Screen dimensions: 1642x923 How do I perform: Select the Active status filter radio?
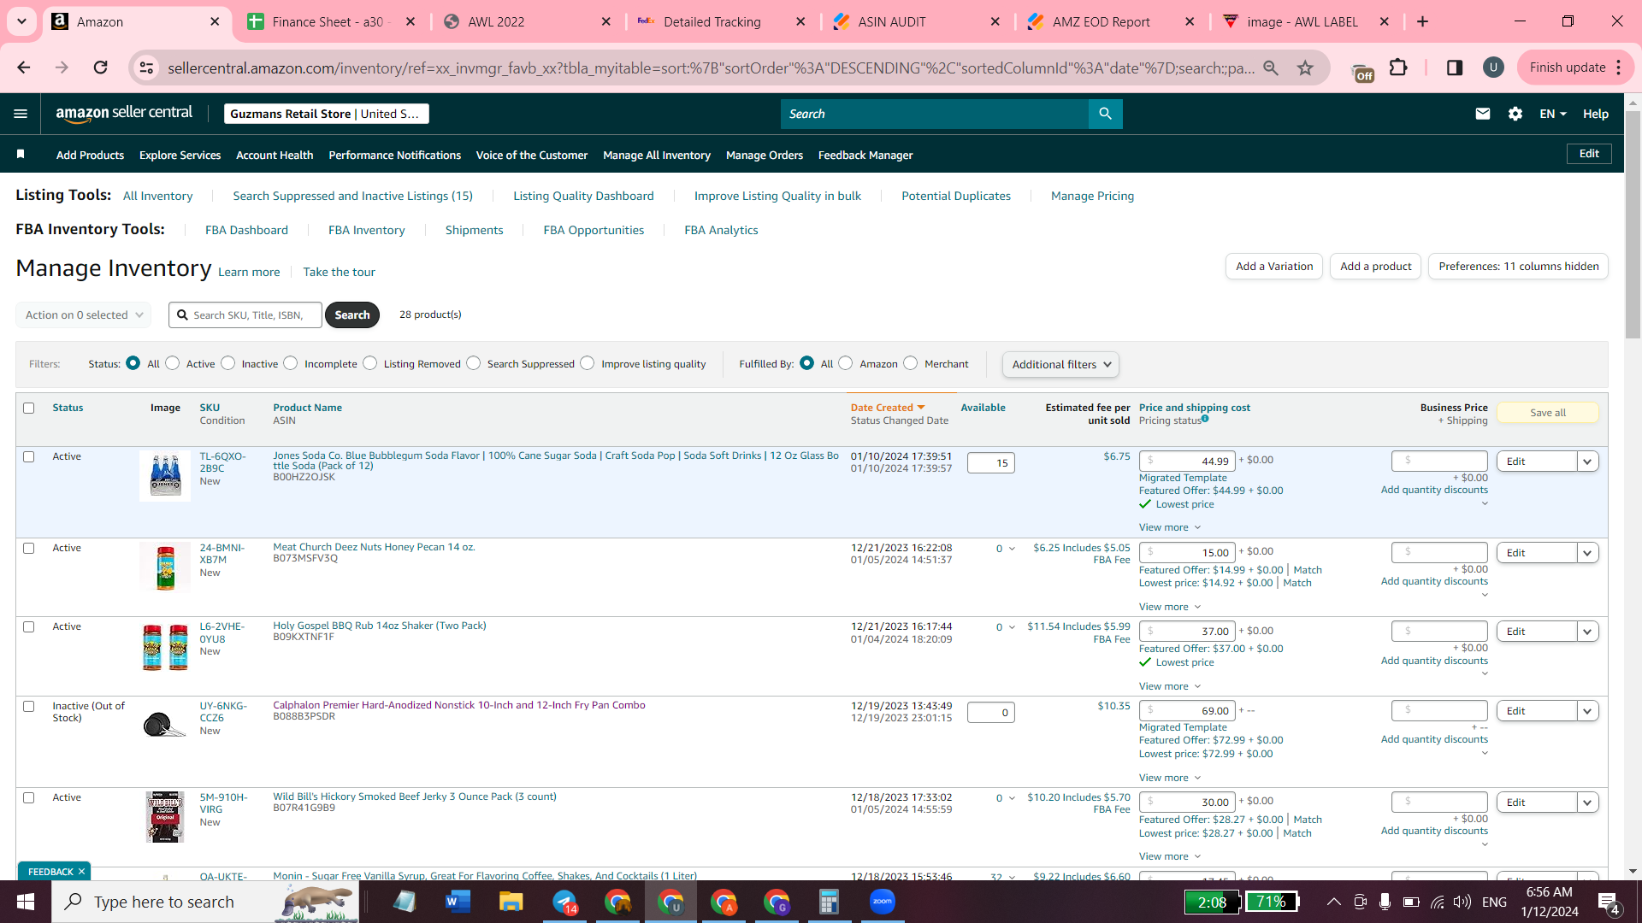tap(173, 363)
